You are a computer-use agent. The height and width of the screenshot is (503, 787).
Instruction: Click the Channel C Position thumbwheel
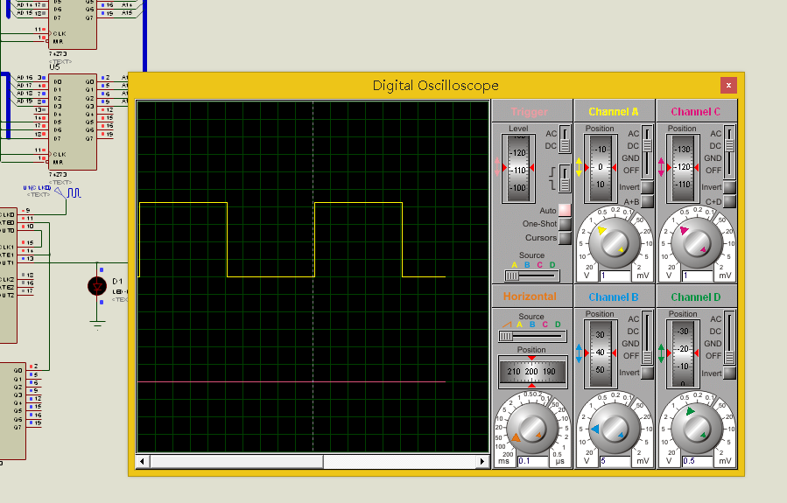point(683,169)
